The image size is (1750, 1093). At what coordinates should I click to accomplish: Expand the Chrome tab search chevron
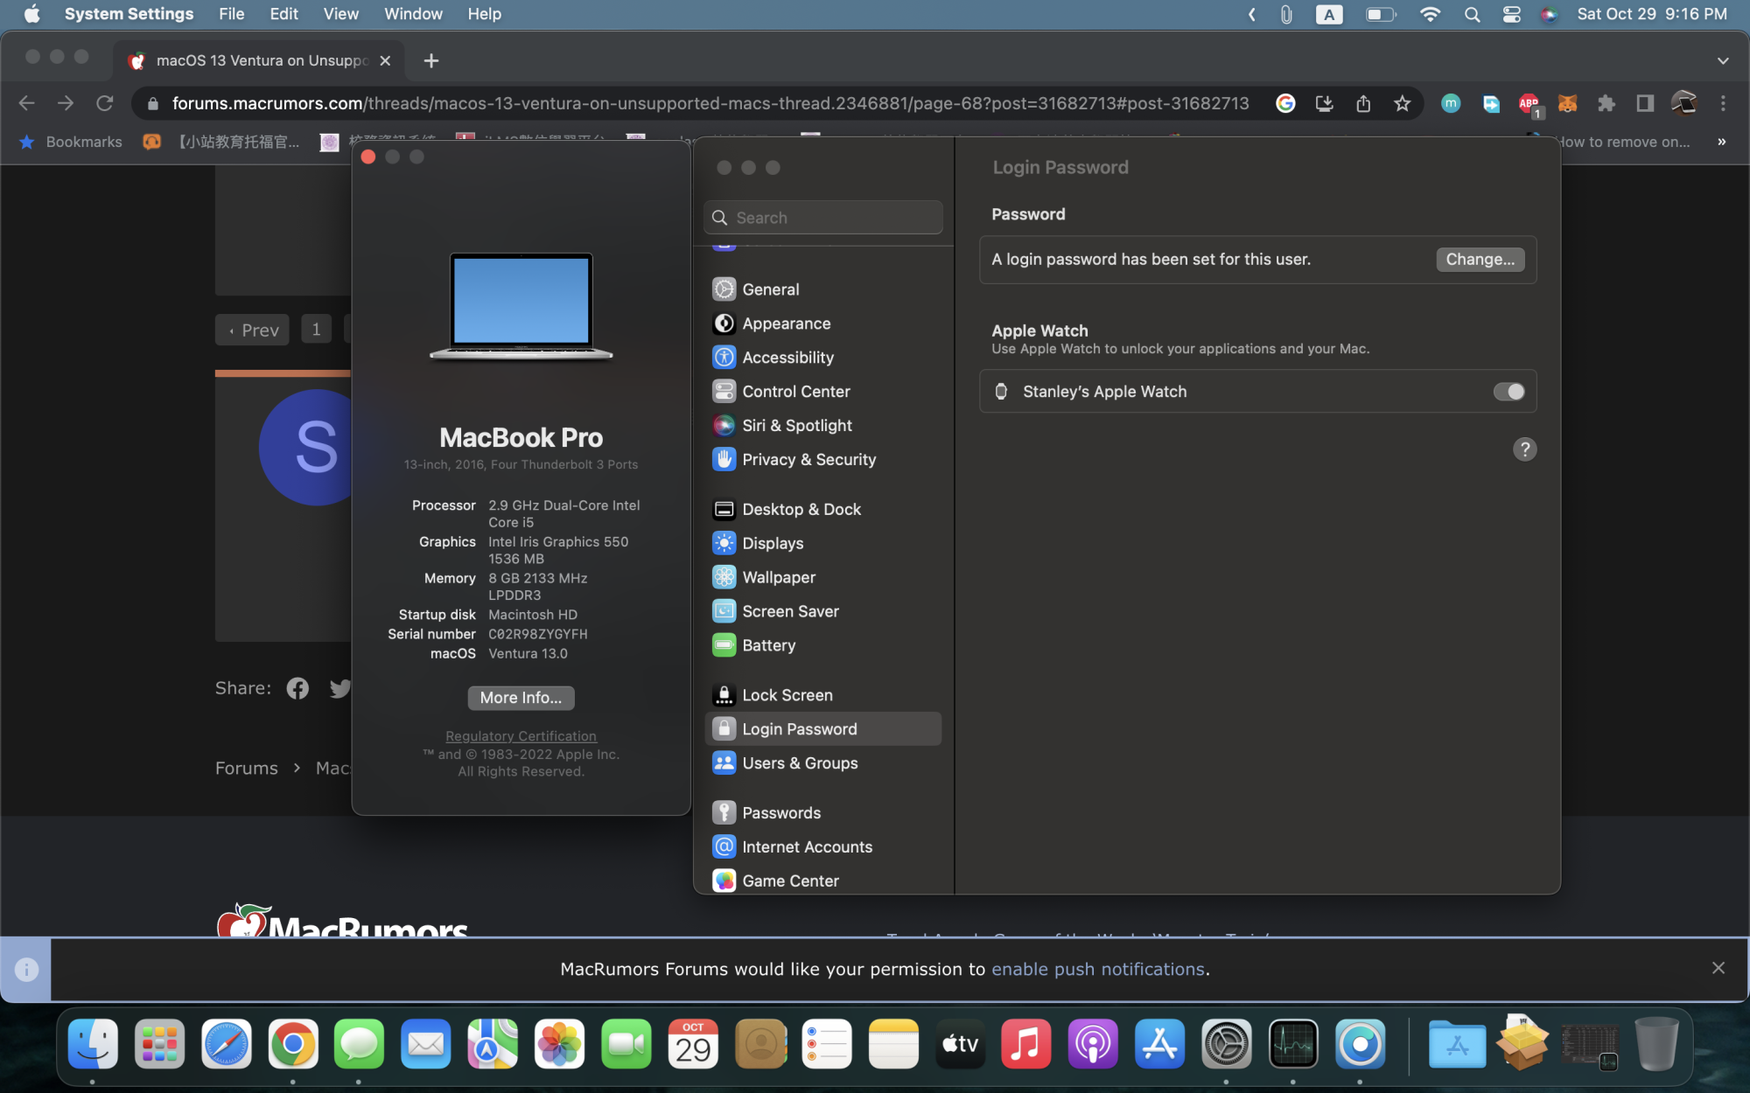[x=1722, y=60]
